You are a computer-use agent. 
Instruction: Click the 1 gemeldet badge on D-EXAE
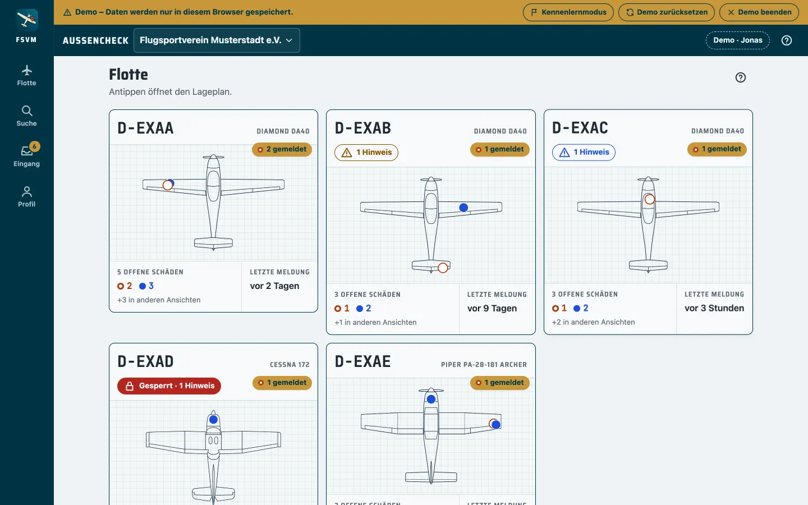(500, 383)
